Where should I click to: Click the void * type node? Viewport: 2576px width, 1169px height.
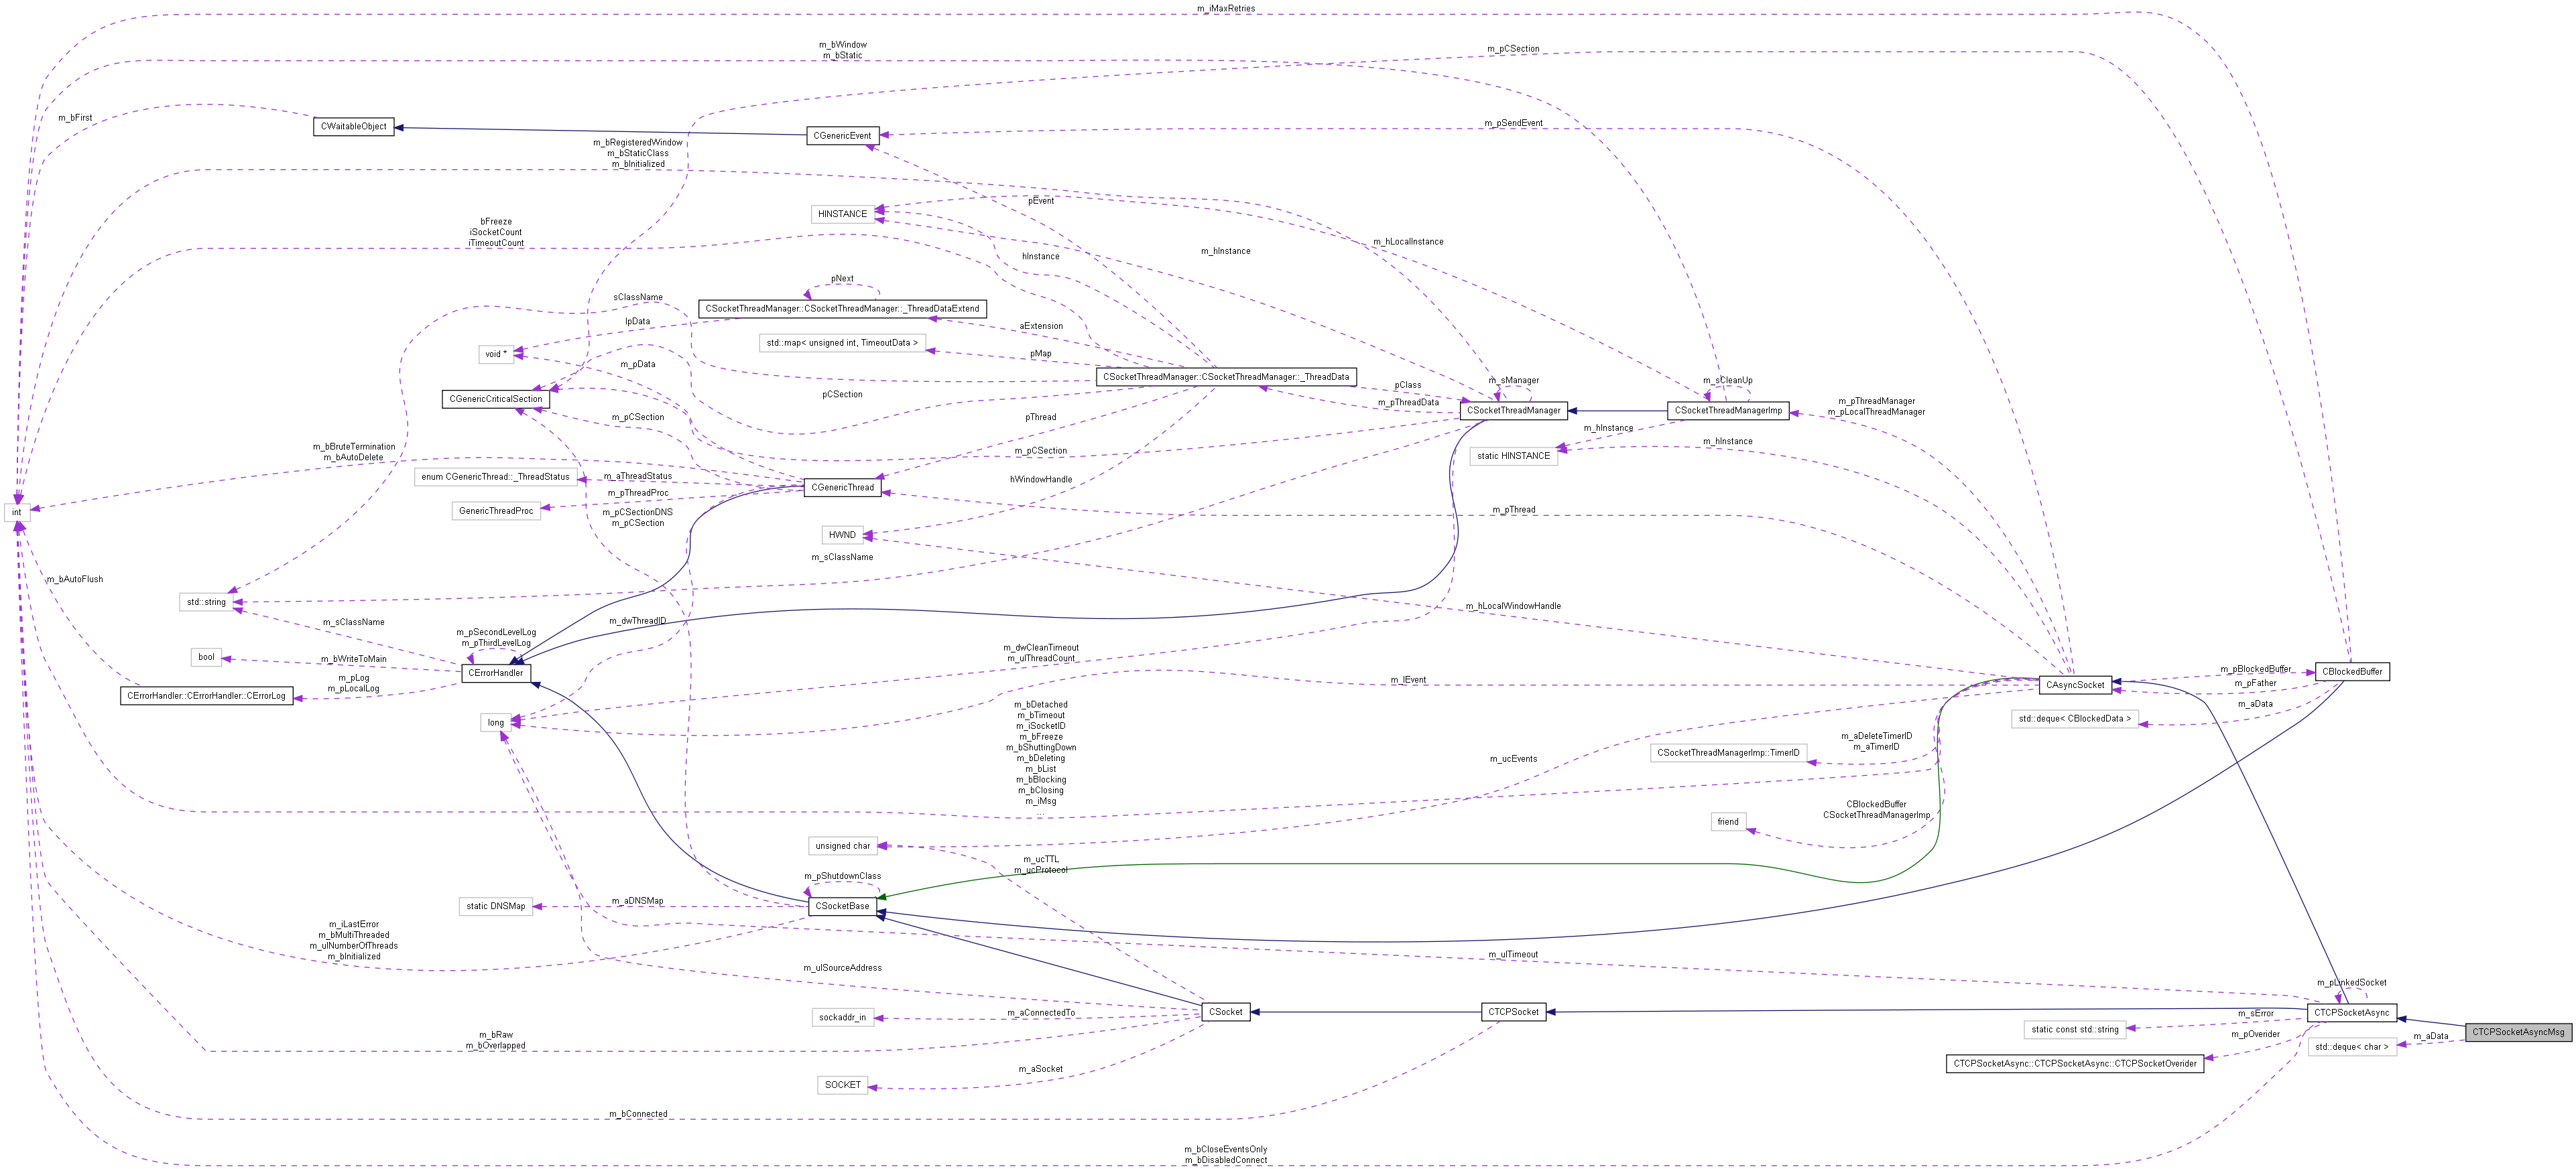click(495, 354)
